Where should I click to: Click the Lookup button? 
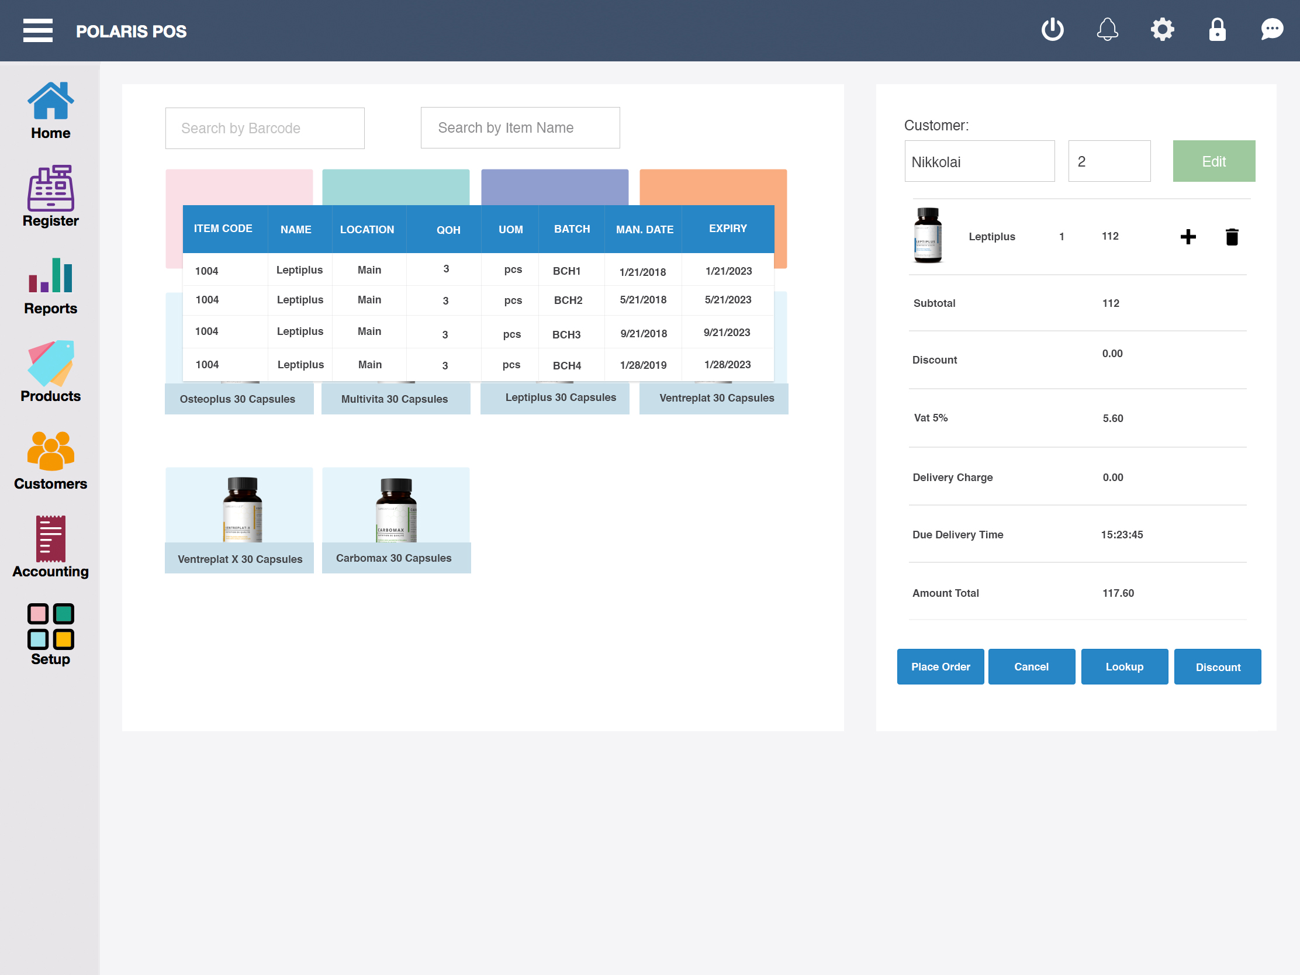pyautogui.click(x=1124, y=666)
